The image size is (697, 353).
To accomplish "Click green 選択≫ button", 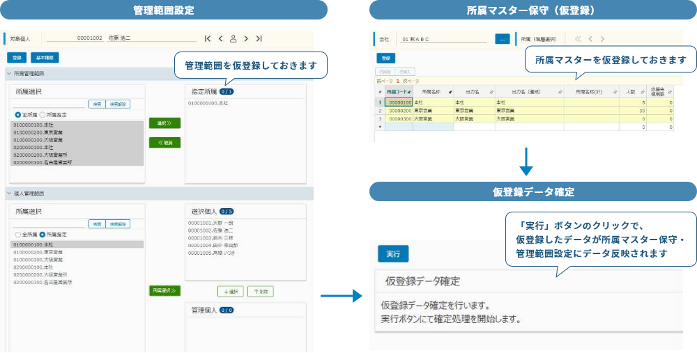I will [164, 123].
